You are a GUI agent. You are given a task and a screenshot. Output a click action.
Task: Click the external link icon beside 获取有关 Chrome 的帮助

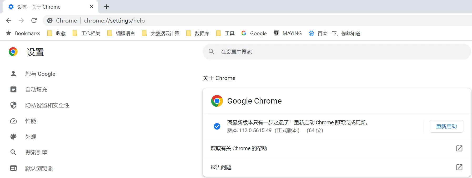(459, 148)
